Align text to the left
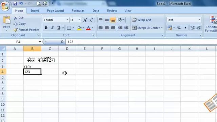The width and height of the screenshot is (217, 122). tap(100, 28)
